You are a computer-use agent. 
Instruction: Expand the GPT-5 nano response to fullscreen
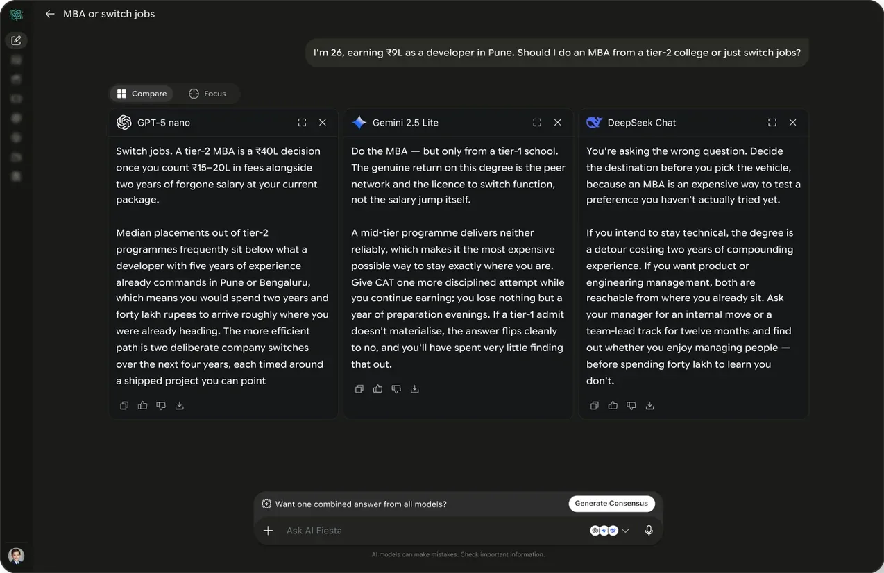coord(302,122)
